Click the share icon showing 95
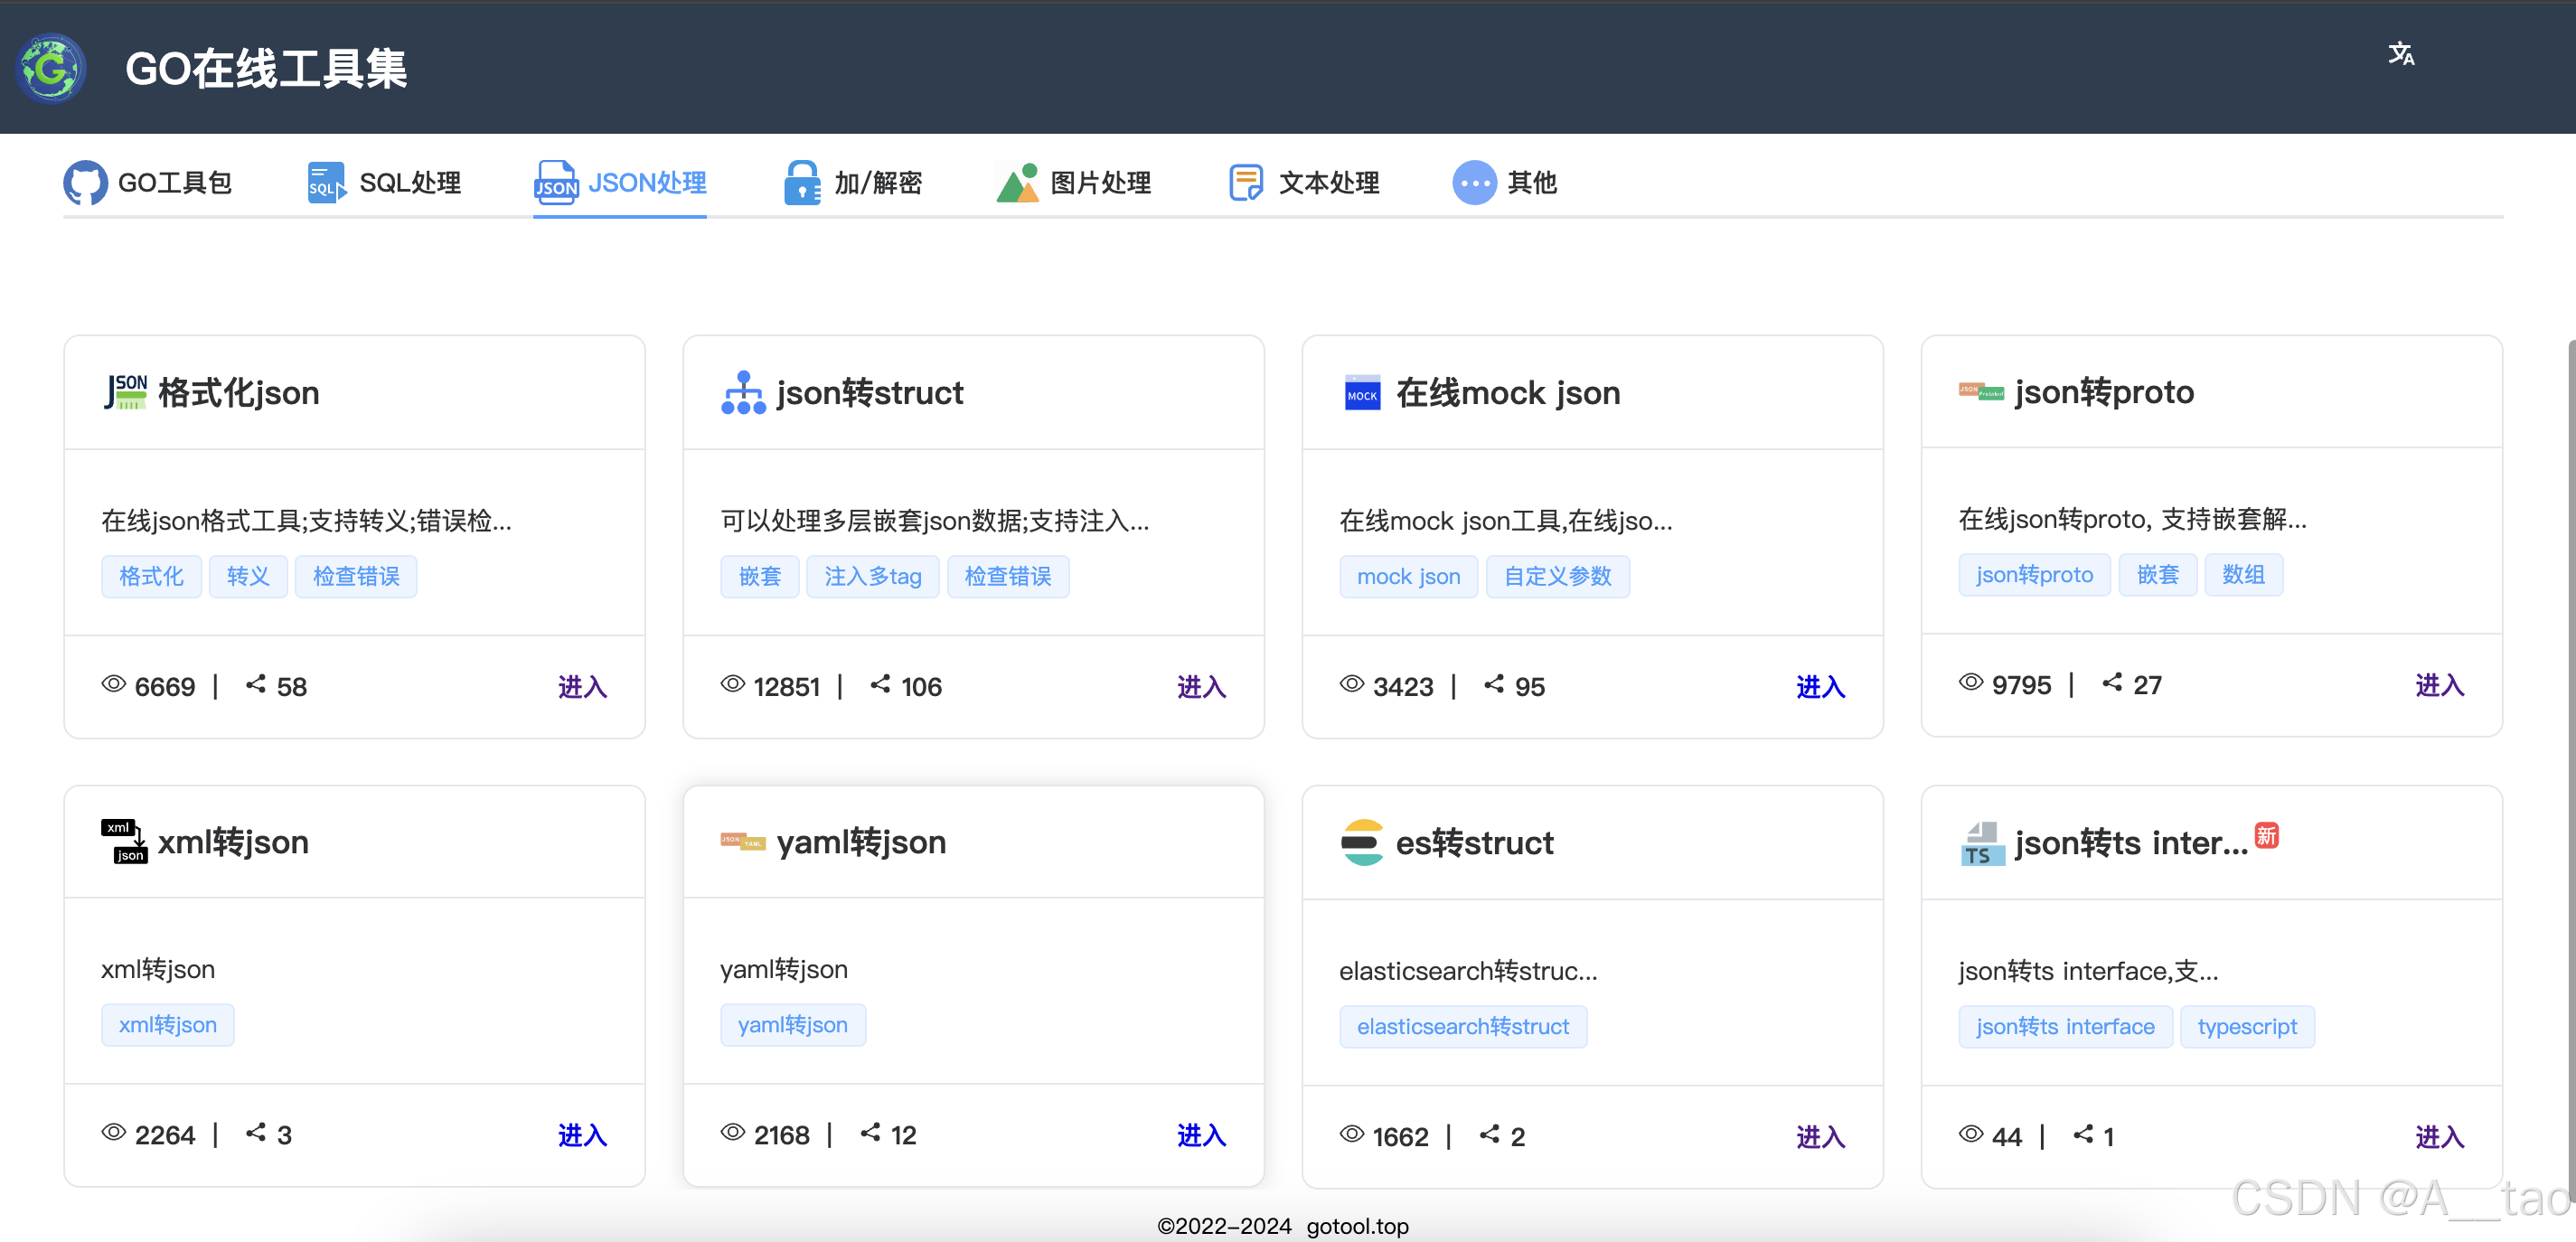The width and height of the screenshot is (2576, 1242). [1494, 684]
